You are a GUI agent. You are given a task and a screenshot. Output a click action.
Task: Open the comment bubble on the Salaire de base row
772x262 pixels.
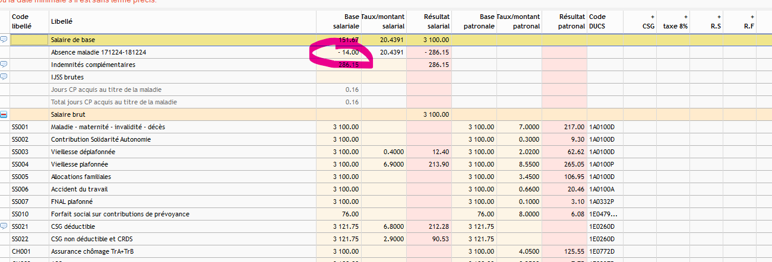4,40
